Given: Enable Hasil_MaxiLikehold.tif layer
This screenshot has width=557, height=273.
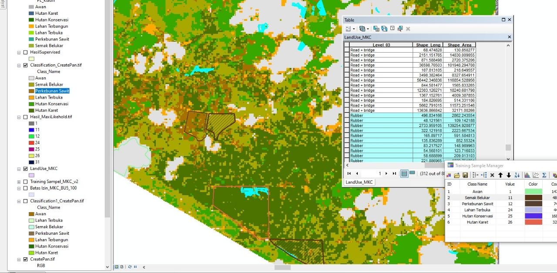Looking at the screenshot, I should 25,117.
